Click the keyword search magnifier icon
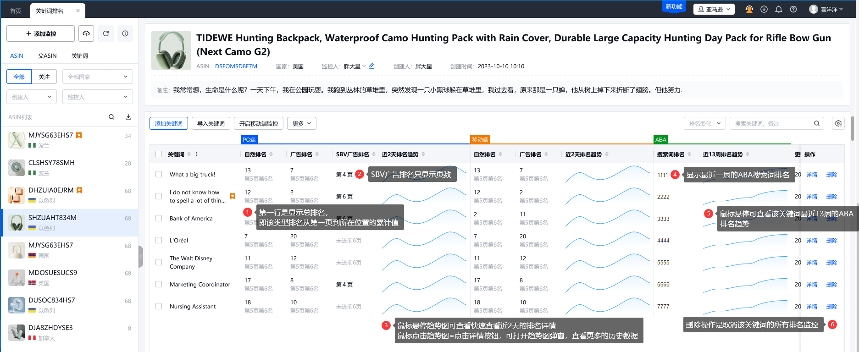The image size is (859, 352). click(817, 123)
